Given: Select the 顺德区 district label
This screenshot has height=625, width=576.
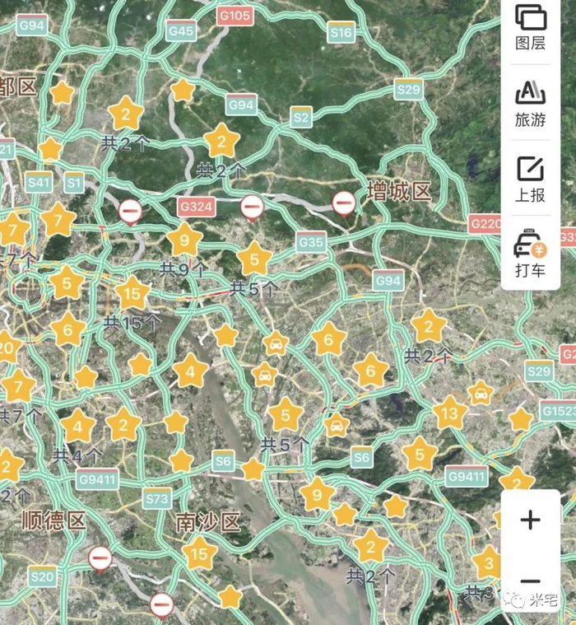Looking at the screenshot, I should pos(53,520).
